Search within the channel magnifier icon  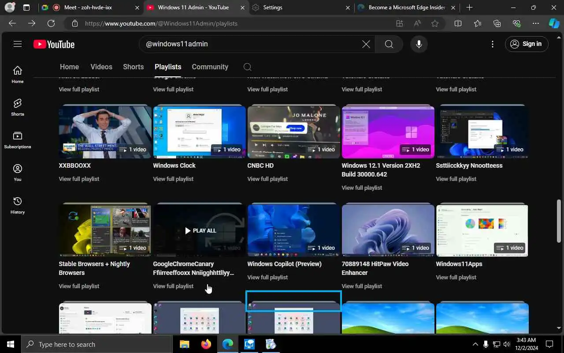[x=248, y=67]
